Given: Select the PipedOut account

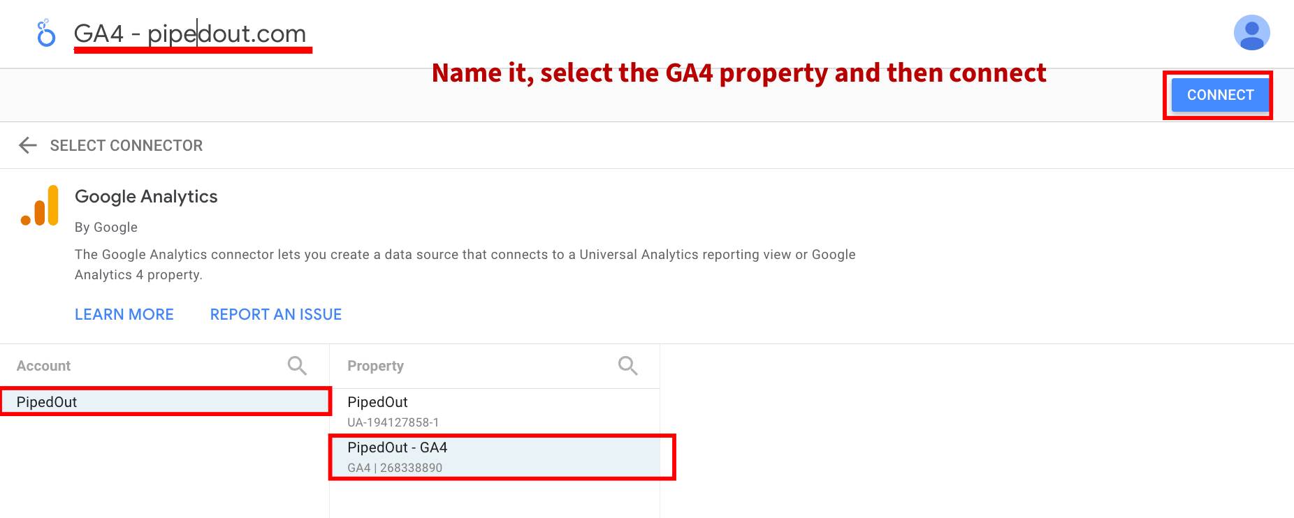Looking at the screenshot, I should (x=164, y=401).
